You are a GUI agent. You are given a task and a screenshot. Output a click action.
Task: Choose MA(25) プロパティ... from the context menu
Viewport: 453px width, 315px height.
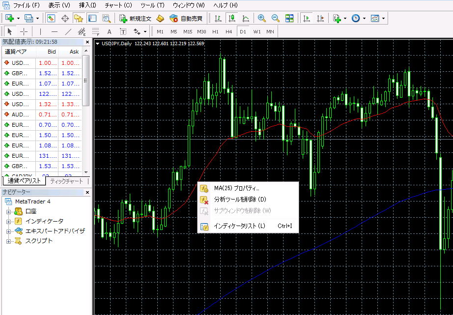248,188
